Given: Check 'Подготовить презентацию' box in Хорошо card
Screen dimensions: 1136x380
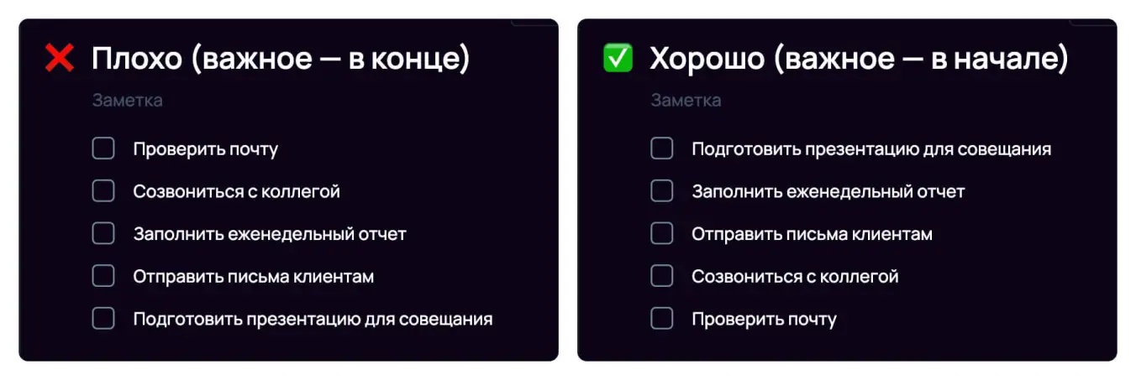Looking at the screenshot, I should click(662, 149).
